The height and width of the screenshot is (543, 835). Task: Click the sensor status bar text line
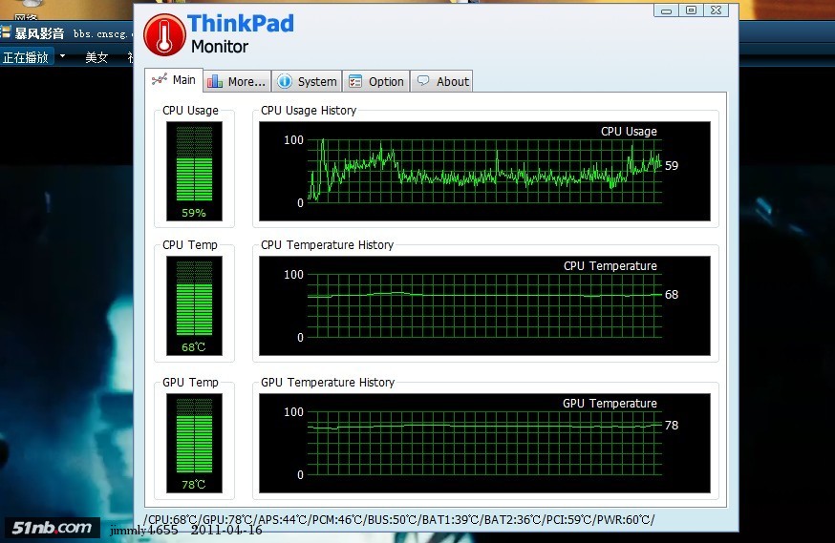[x=398, y=519]
